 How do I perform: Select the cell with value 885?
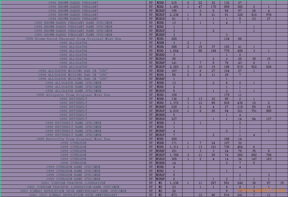pyautogui.click(x=269, y=111)
